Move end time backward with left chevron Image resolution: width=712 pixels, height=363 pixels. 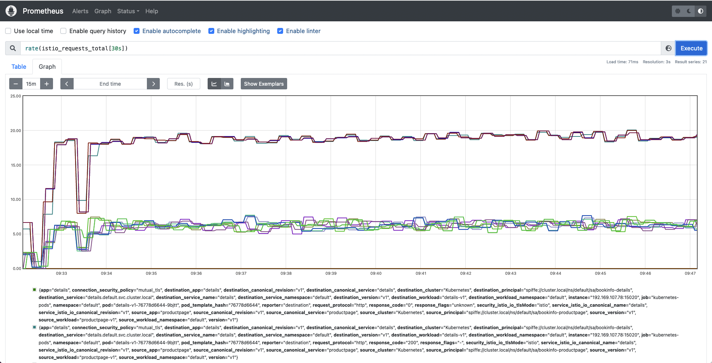pos(67,84)
